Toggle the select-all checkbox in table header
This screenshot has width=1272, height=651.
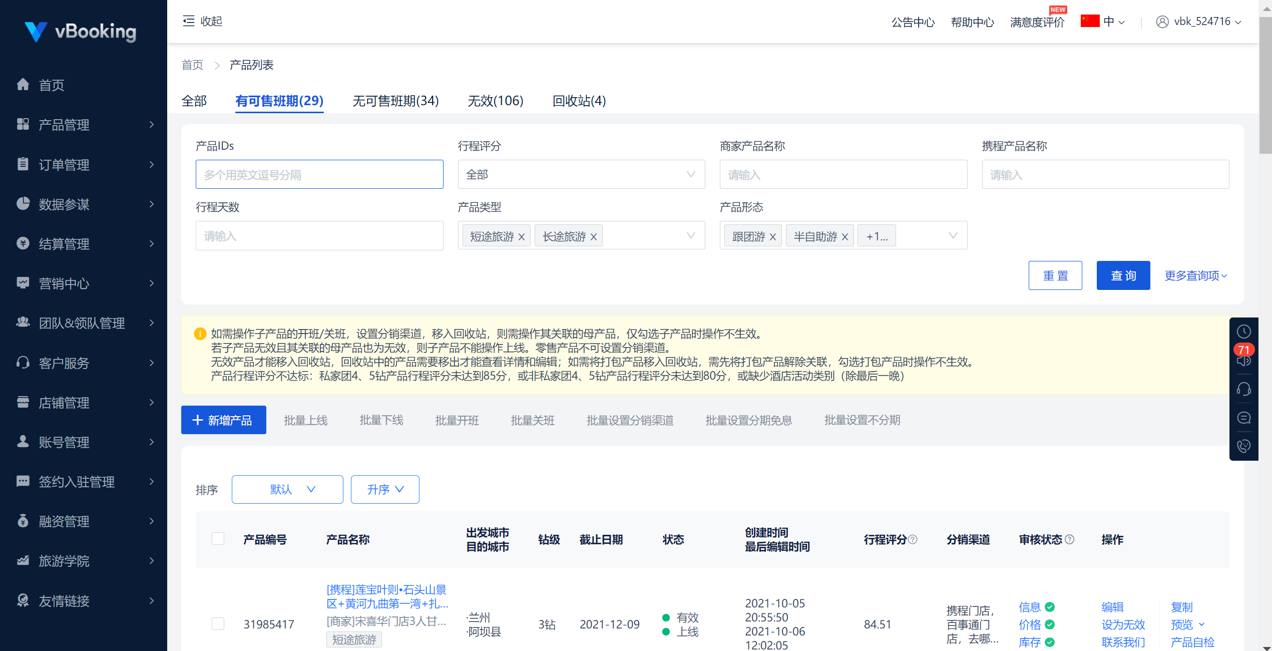point(218,539)
